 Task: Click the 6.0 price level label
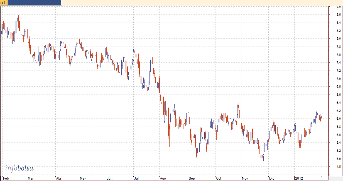pyautogui.click(x=339, y=119)
